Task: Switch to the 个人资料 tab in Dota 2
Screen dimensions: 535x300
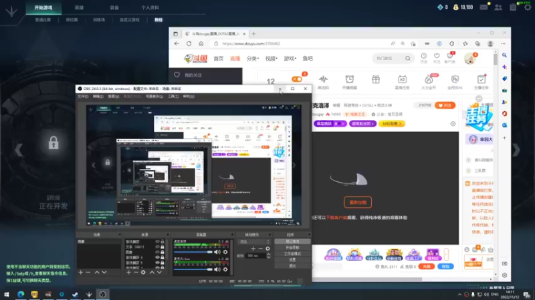Action: click(x=150, y=7)
